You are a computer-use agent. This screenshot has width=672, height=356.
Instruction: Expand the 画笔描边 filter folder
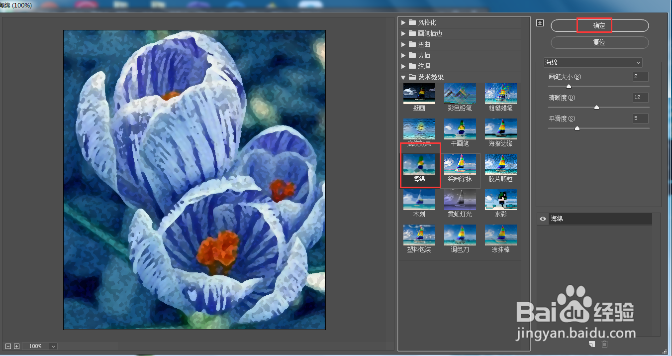click(403, 33)
